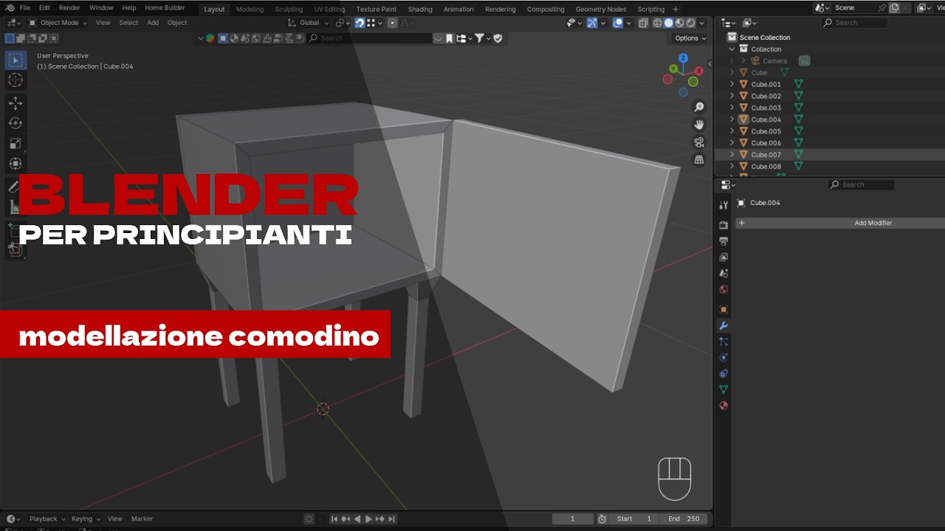Click the End frame 250 field
The height and width of the screenshot is (531, 945).
tap(684, 519)
